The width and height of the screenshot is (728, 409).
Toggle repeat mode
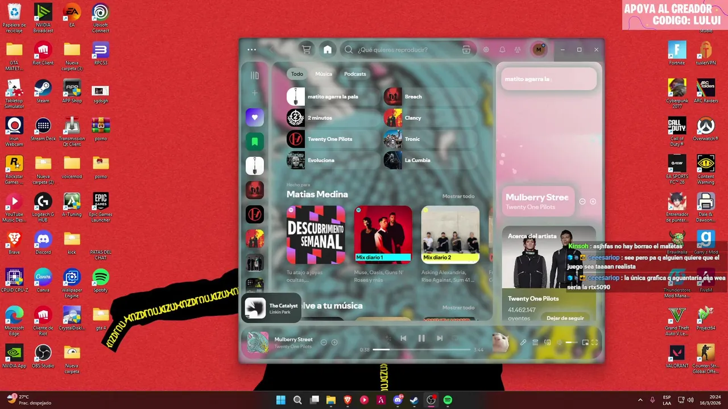click(454, 338)
